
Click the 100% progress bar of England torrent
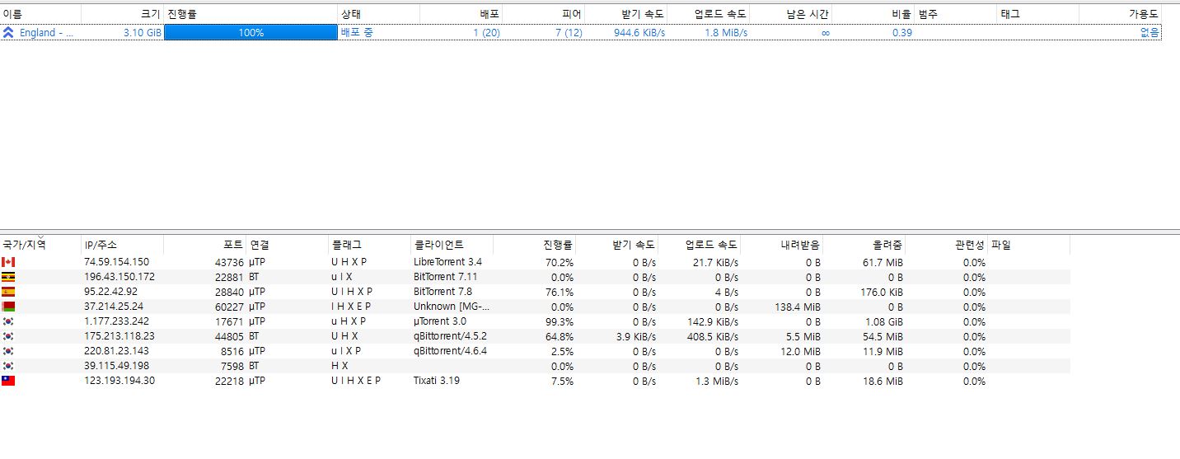251,33
